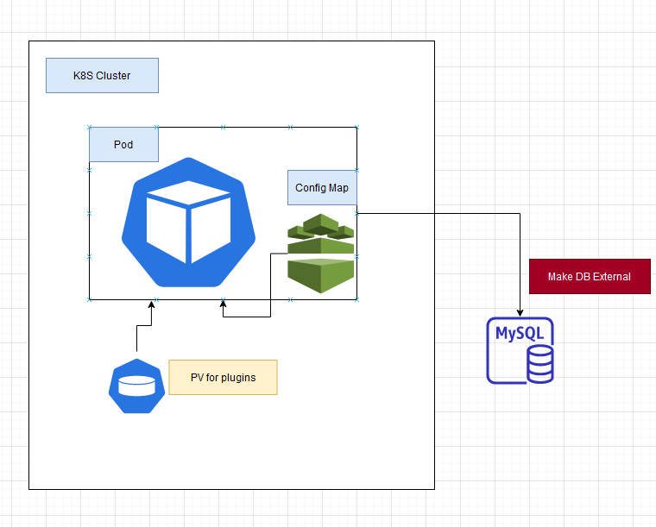The height and width of the screenshot is (527, 656).
Task: Click the red Make DB External box
Action: 590,277
